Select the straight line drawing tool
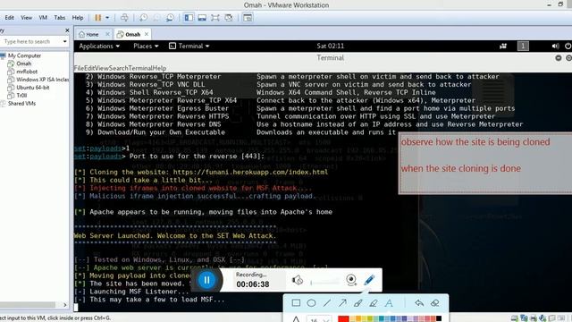This screenshot has height=322, width=572. pos(327,302)
